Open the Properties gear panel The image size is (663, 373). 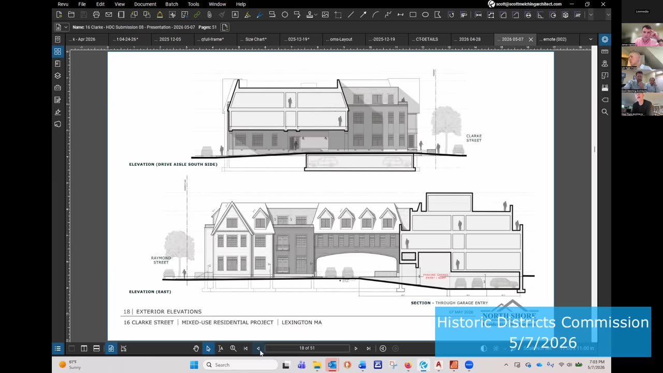[x=604, y=39]
